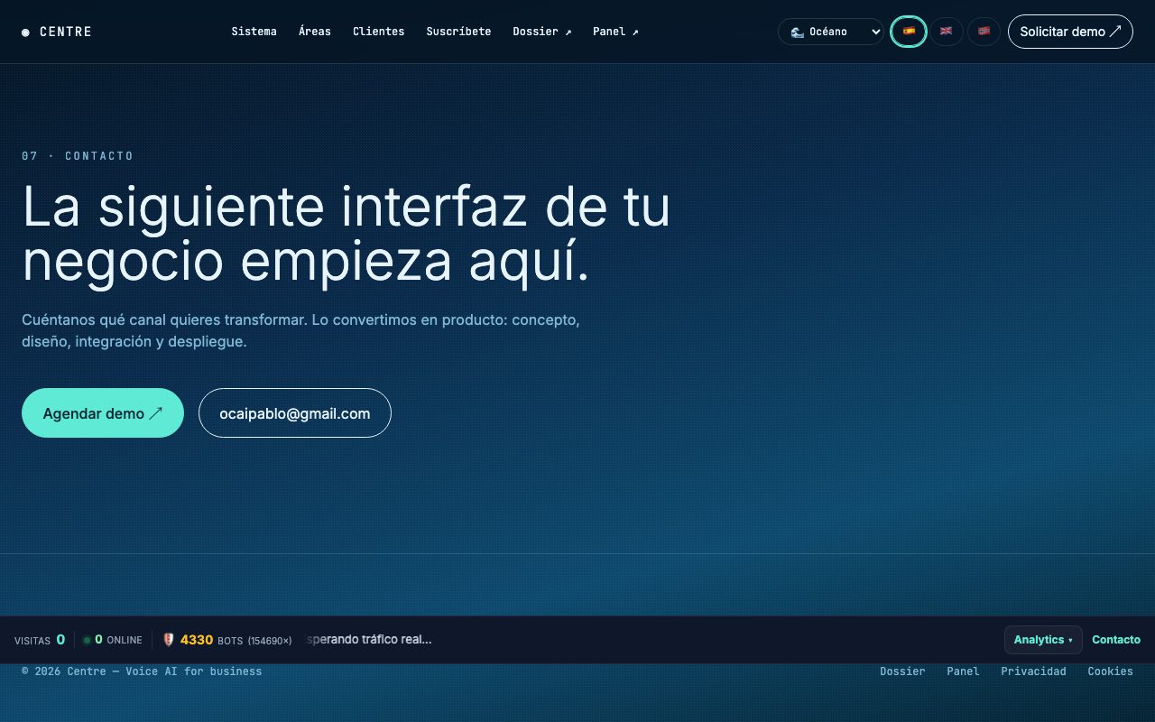Open Suscríbete from the top menu

click(x=458, y=32)
